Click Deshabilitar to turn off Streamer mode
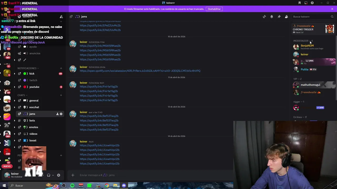The height and width of the screenshot is (189, 337). (x=214, y=9)
